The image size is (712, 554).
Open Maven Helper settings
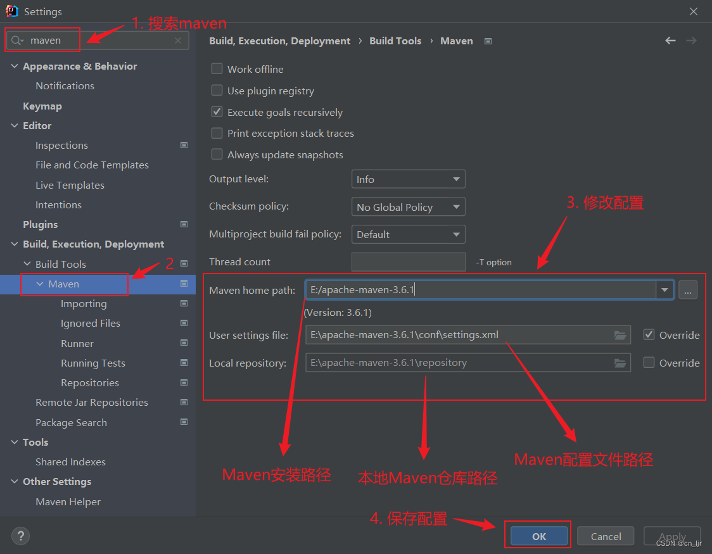tap(68, 502)
